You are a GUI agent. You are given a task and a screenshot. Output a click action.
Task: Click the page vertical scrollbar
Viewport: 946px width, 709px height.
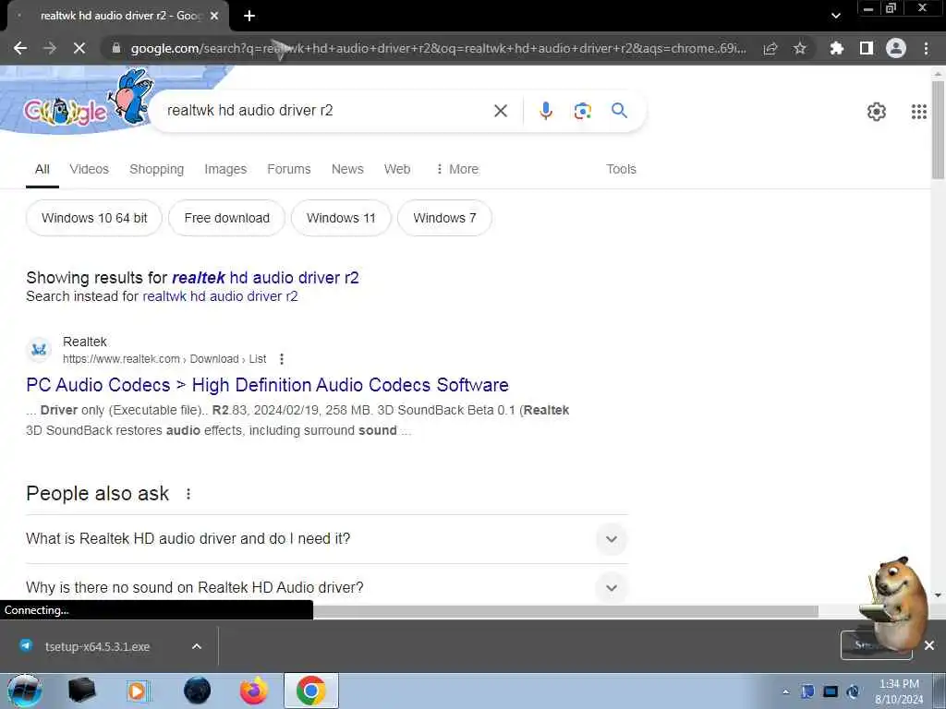(x=938, y=129)
